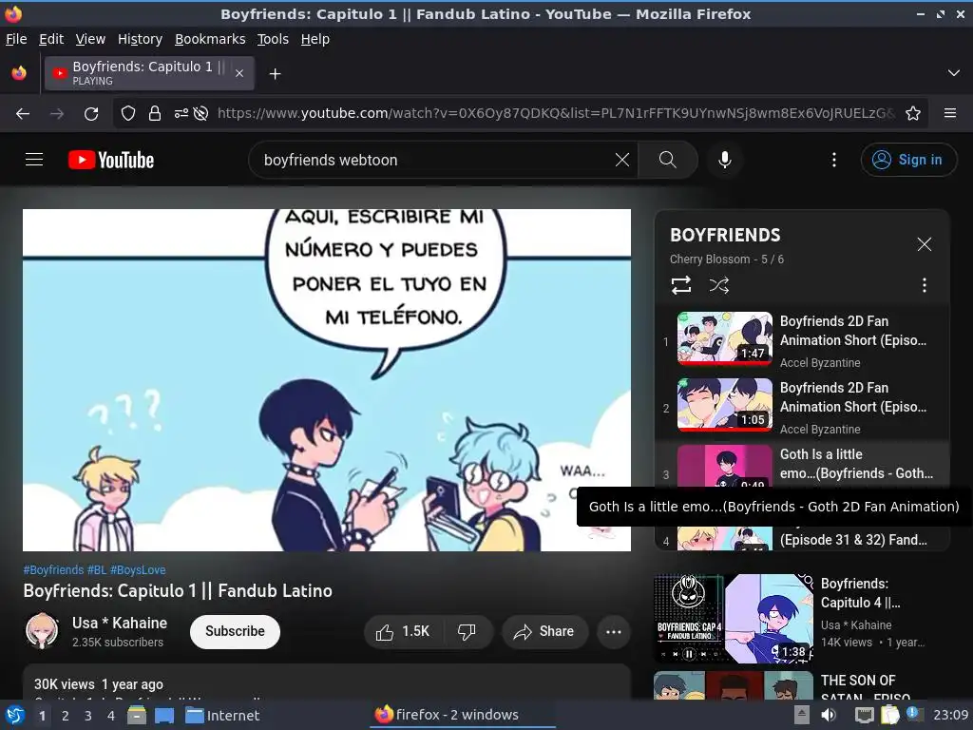
Task: Open Usa * Kahaine channel avatar
Action: coord(42,631)
